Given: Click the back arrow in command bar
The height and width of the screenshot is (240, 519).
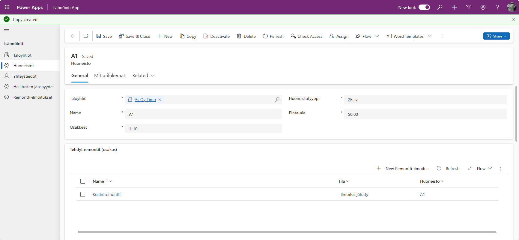Looking at the screenshot, I should tap(73, 36).
